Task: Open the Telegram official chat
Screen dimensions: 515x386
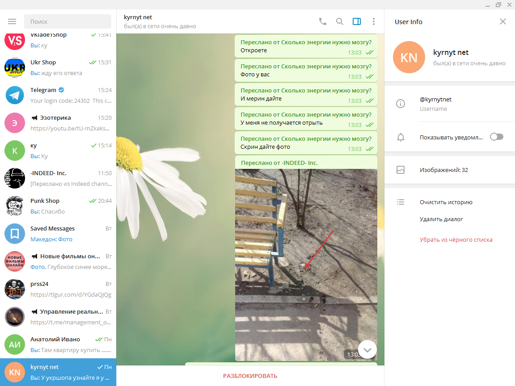Action: click(x=58, y=95)
